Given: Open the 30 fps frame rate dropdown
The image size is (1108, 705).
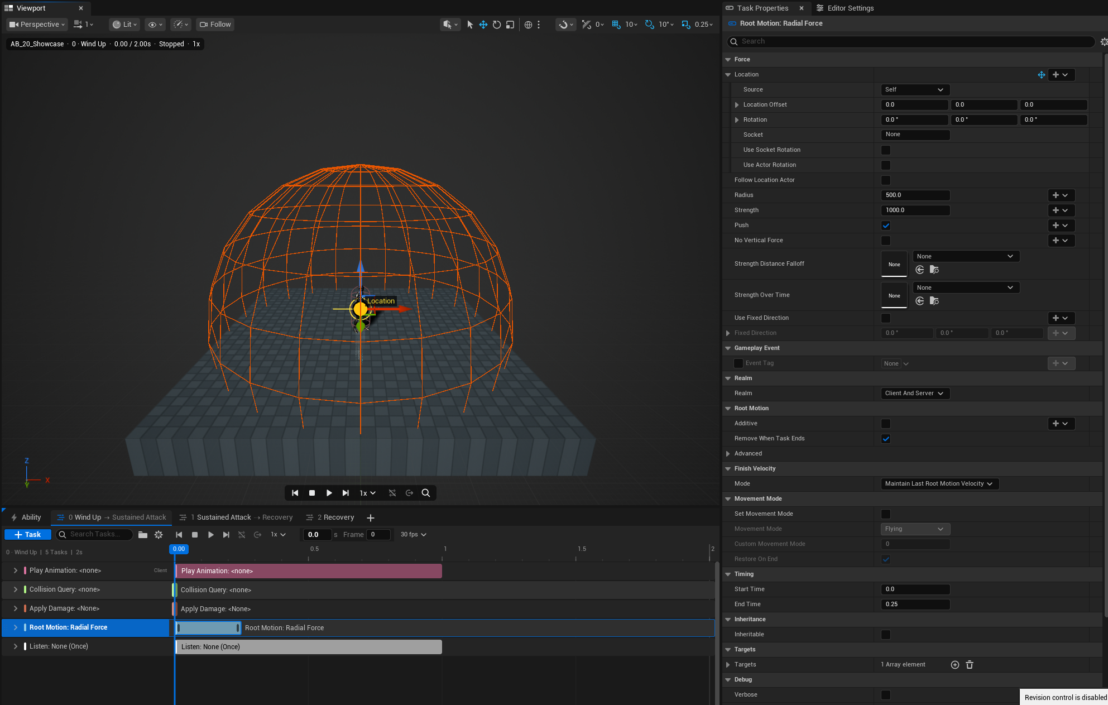Looking at the screenshot, I should [414, 535].
